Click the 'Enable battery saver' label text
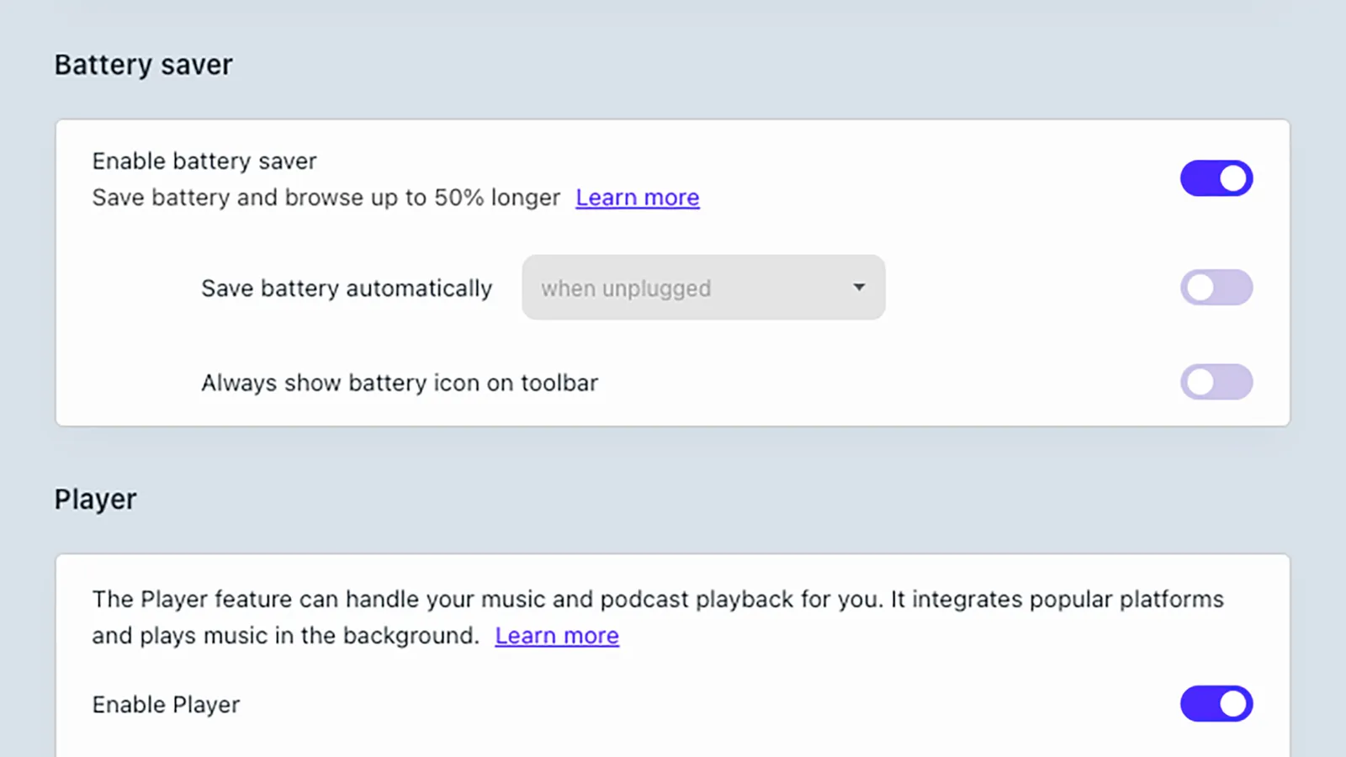Screen dimensions: 1346x757 click(x=204, y=161)
